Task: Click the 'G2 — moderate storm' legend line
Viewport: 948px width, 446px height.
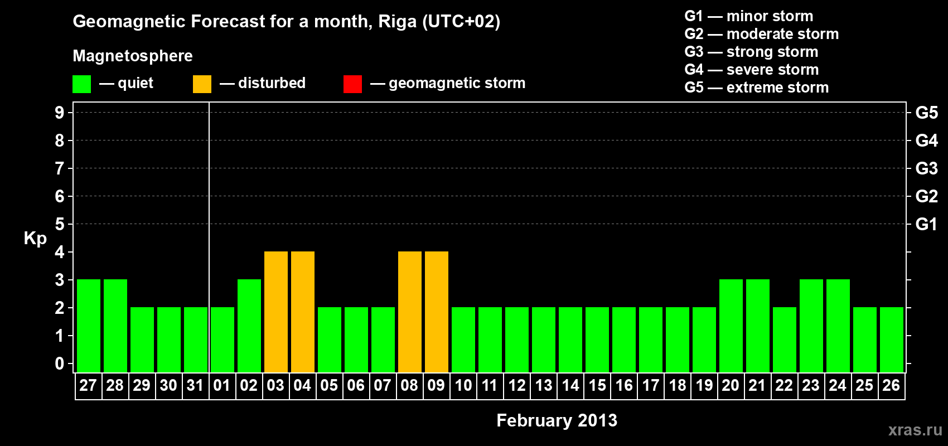Action: point(762,33)
